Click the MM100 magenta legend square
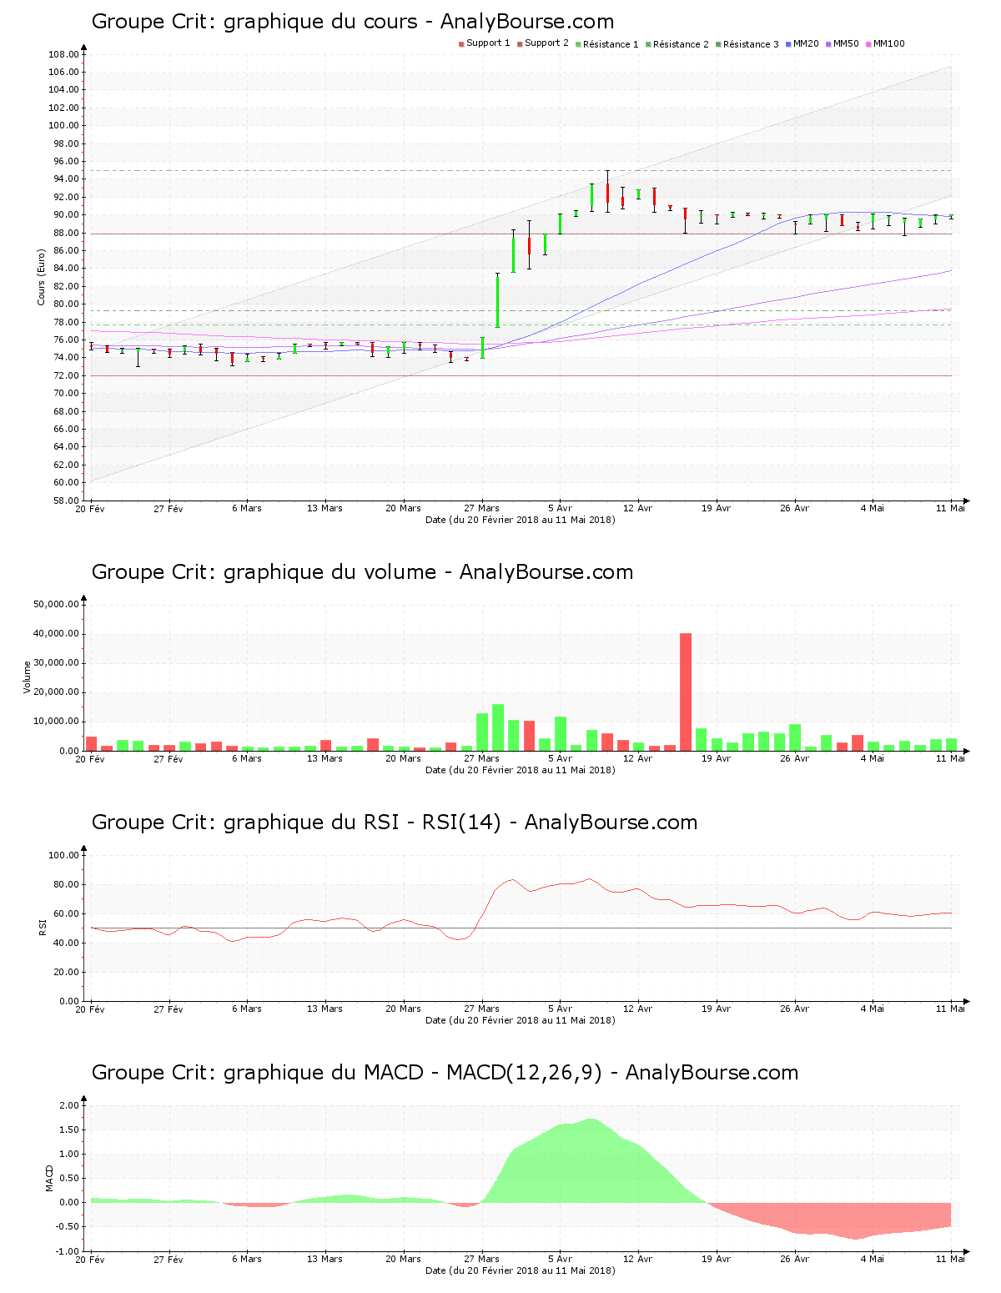The height and width of the screenshot is (1293, 1001). click(868, 44)
